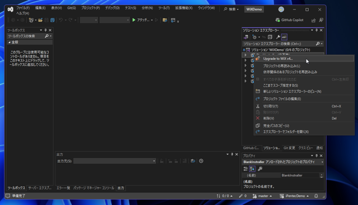Select Upgrade to WiX v4... menu item
This screenshot has width=358, height=205.
point(304,59)
